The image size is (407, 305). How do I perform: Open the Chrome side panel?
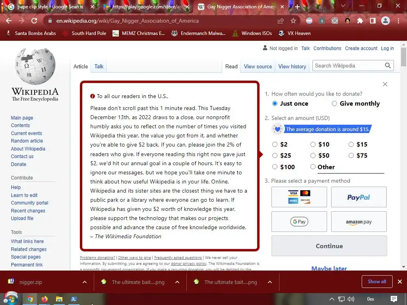point(373,21)
